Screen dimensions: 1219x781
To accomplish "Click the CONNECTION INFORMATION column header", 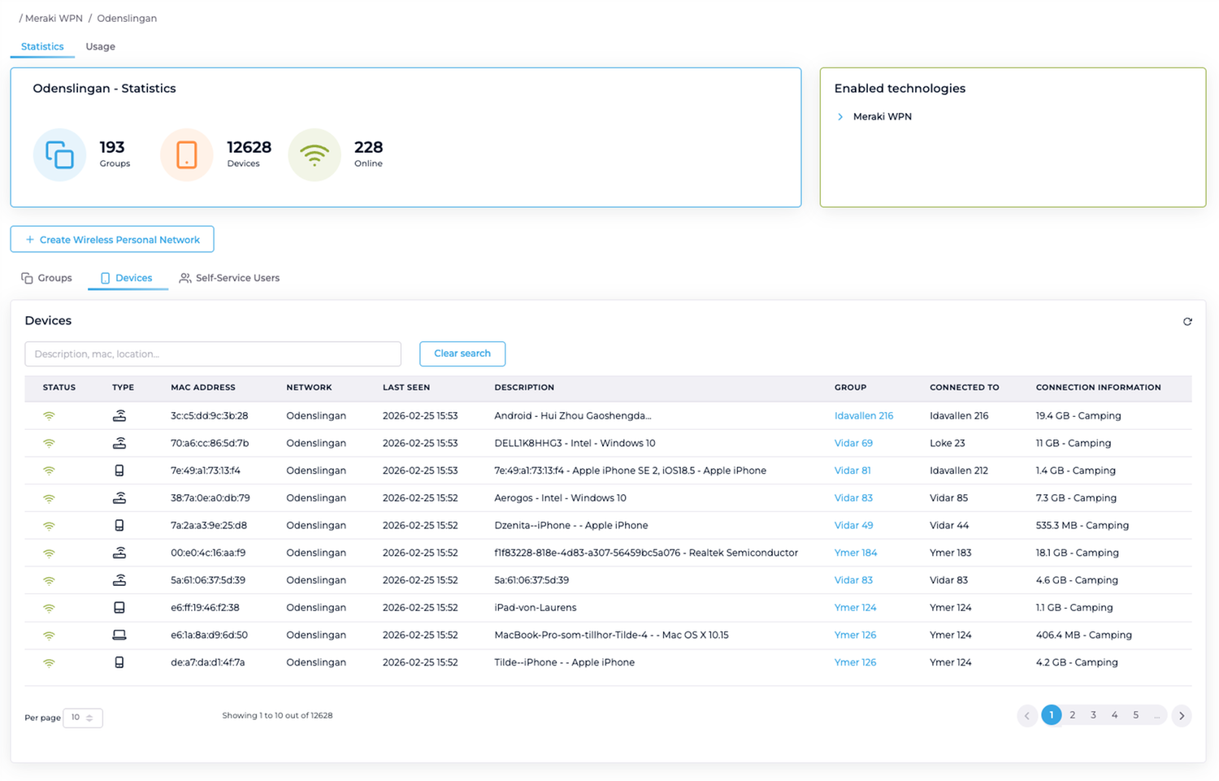I will point(1099,388).
